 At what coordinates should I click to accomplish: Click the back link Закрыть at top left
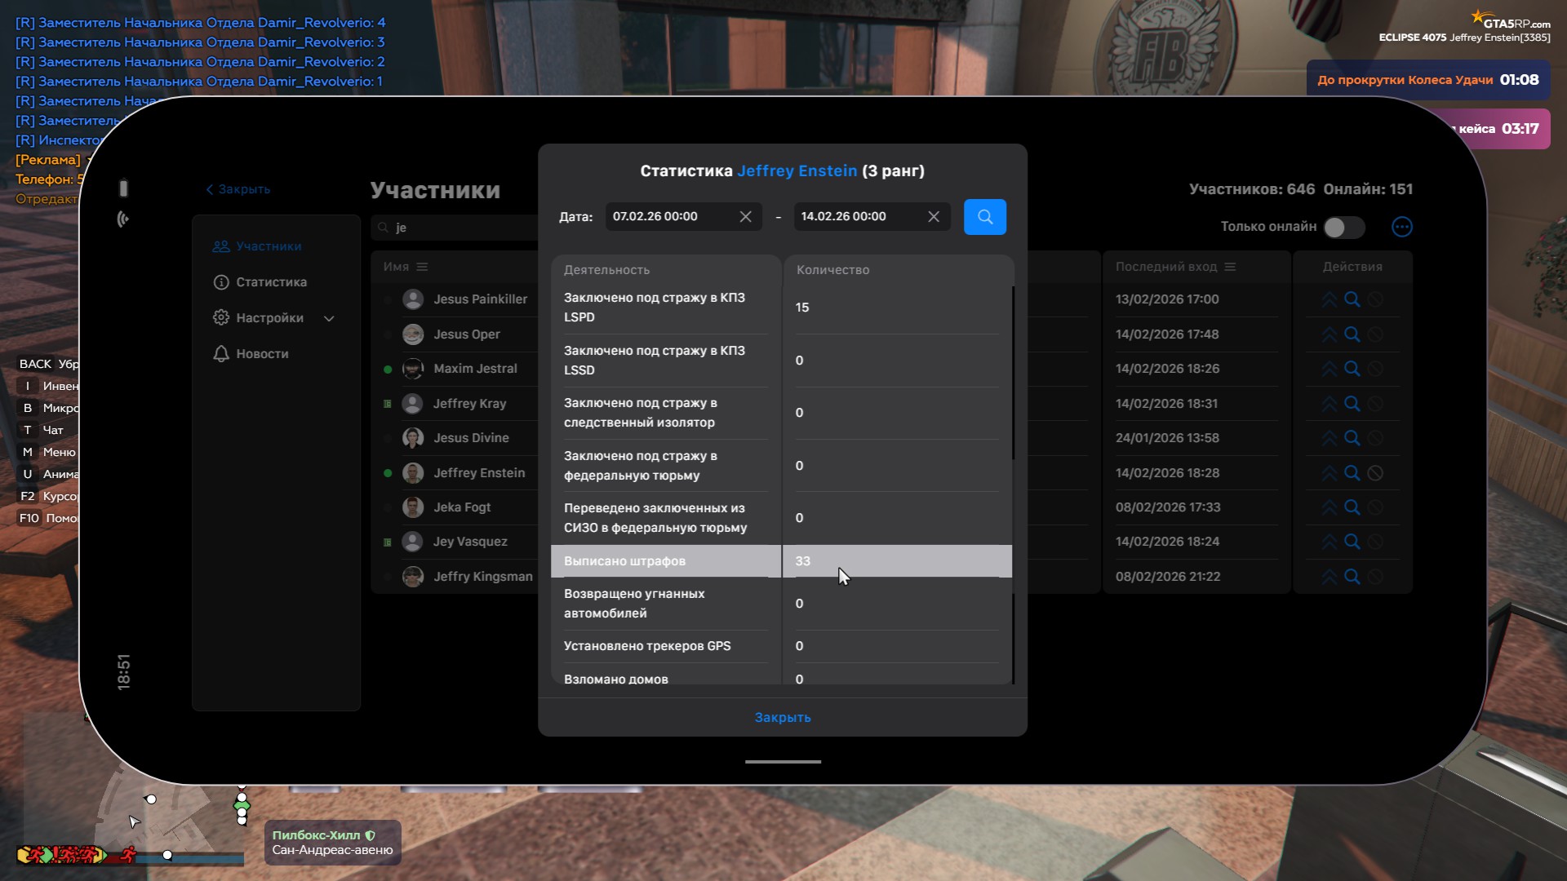tap(237, 189)
